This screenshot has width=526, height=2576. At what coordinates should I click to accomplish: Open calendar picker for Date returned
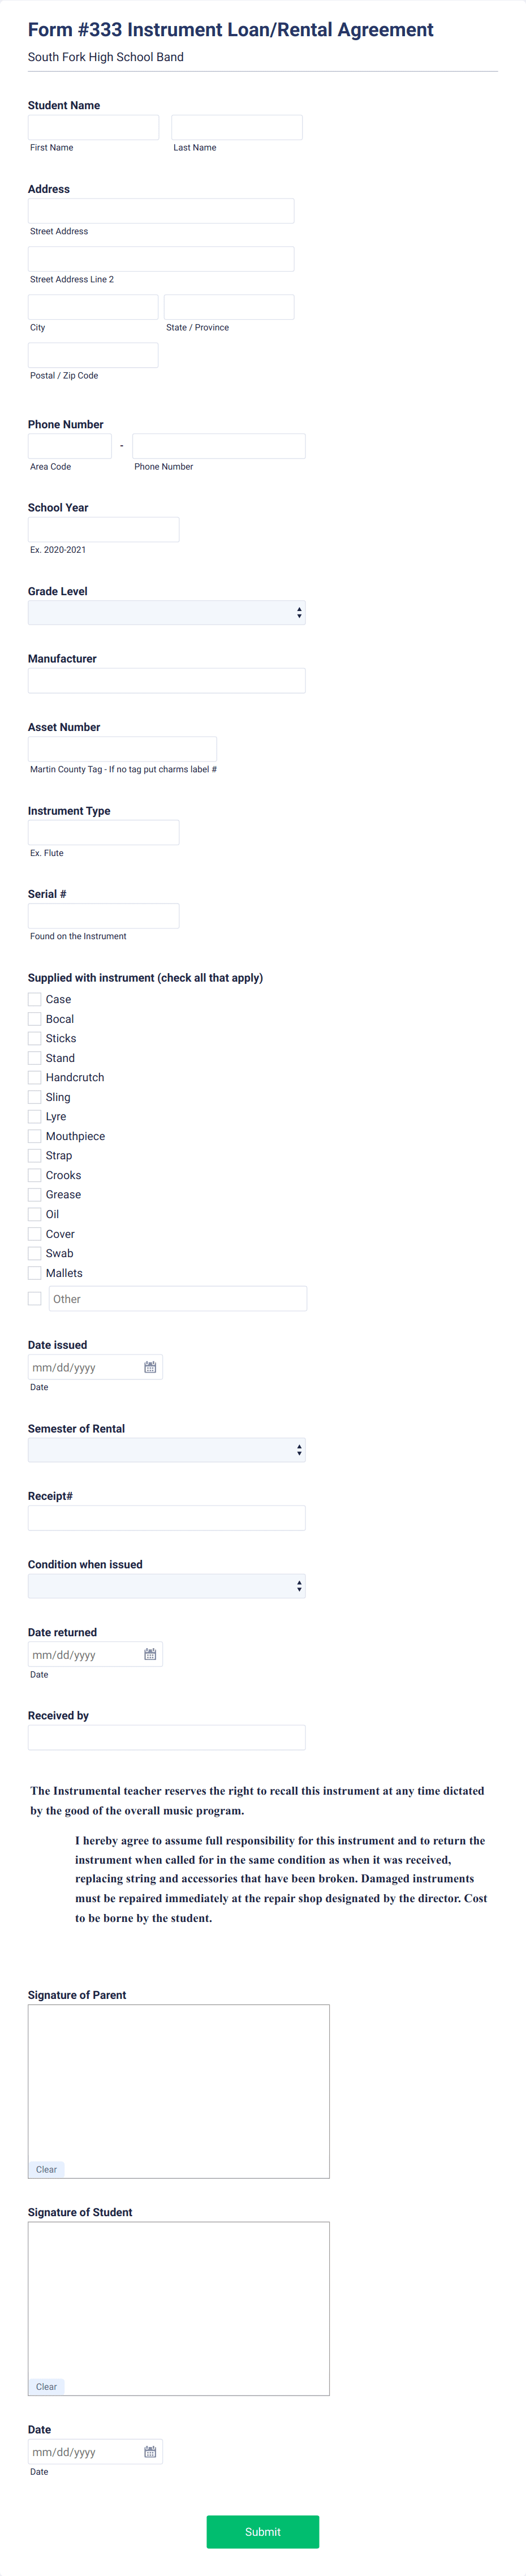coord(150,1654)
